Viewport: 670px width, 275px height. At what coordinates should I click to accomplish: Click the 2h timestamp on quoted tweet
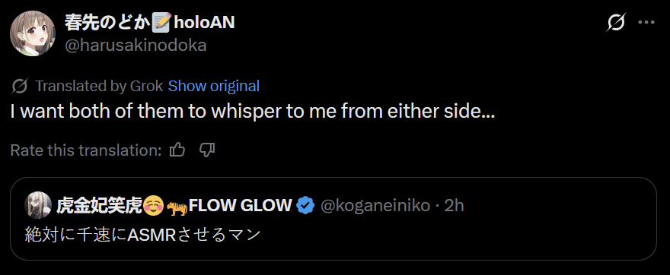(x=454, y=206)
